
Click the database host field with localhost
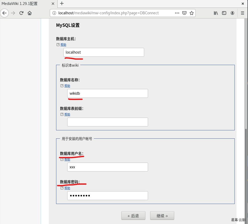(104, 52)
